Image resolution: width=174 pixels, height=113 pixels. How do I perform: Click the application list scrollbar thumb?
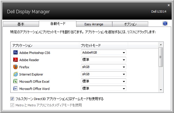point(161,57)
